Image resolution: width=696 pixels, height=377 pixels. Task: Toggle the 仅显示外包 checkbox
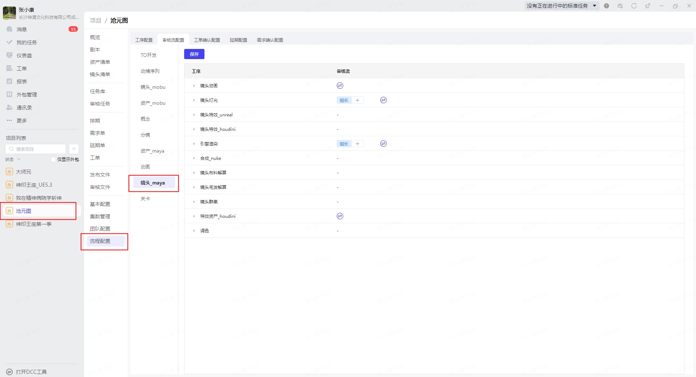(53, 159)
